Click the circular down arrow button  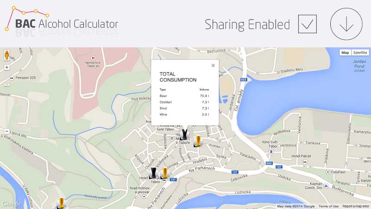[x=346, y=24]
